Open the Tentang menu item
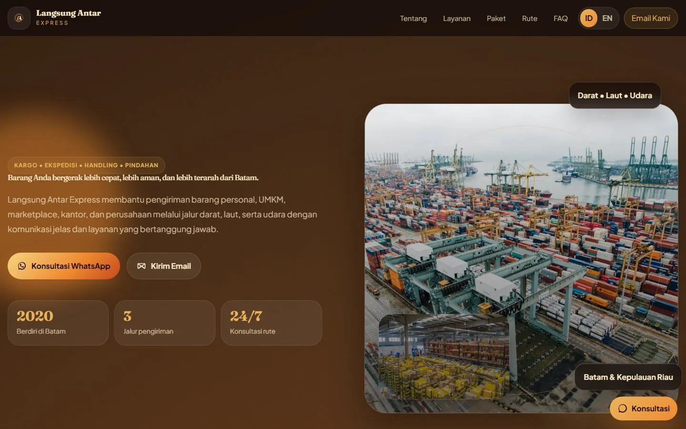This screenshot has height=429, width=686. [x=414, y=18]
